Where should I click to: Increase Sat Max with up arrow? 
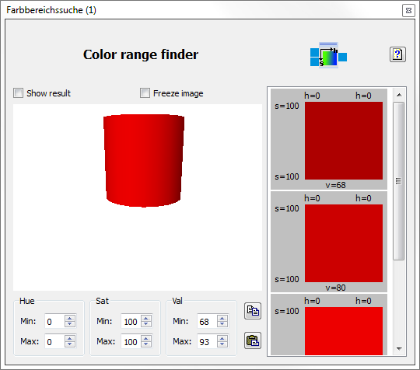pos(146,338)
